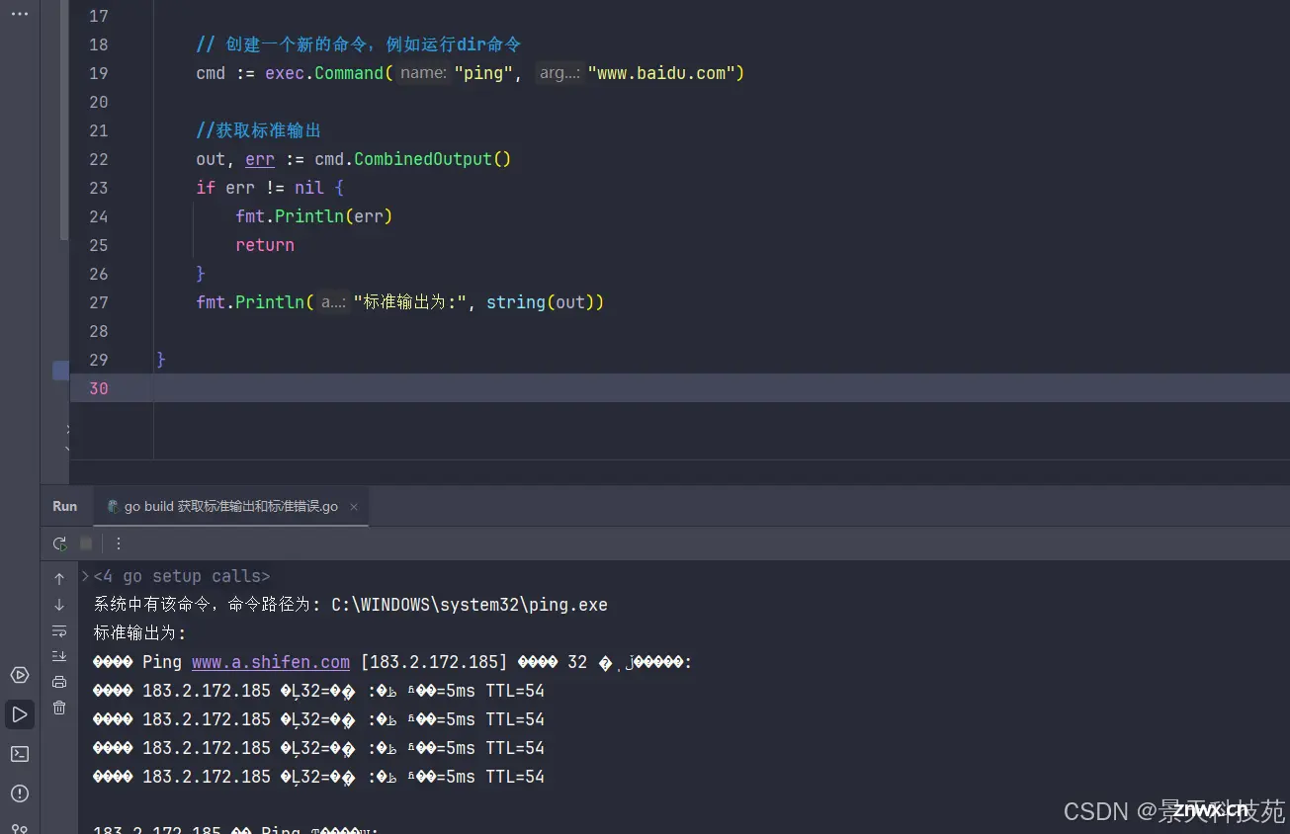
Task: Open the Run tool window icon
Action: (20, 714)
